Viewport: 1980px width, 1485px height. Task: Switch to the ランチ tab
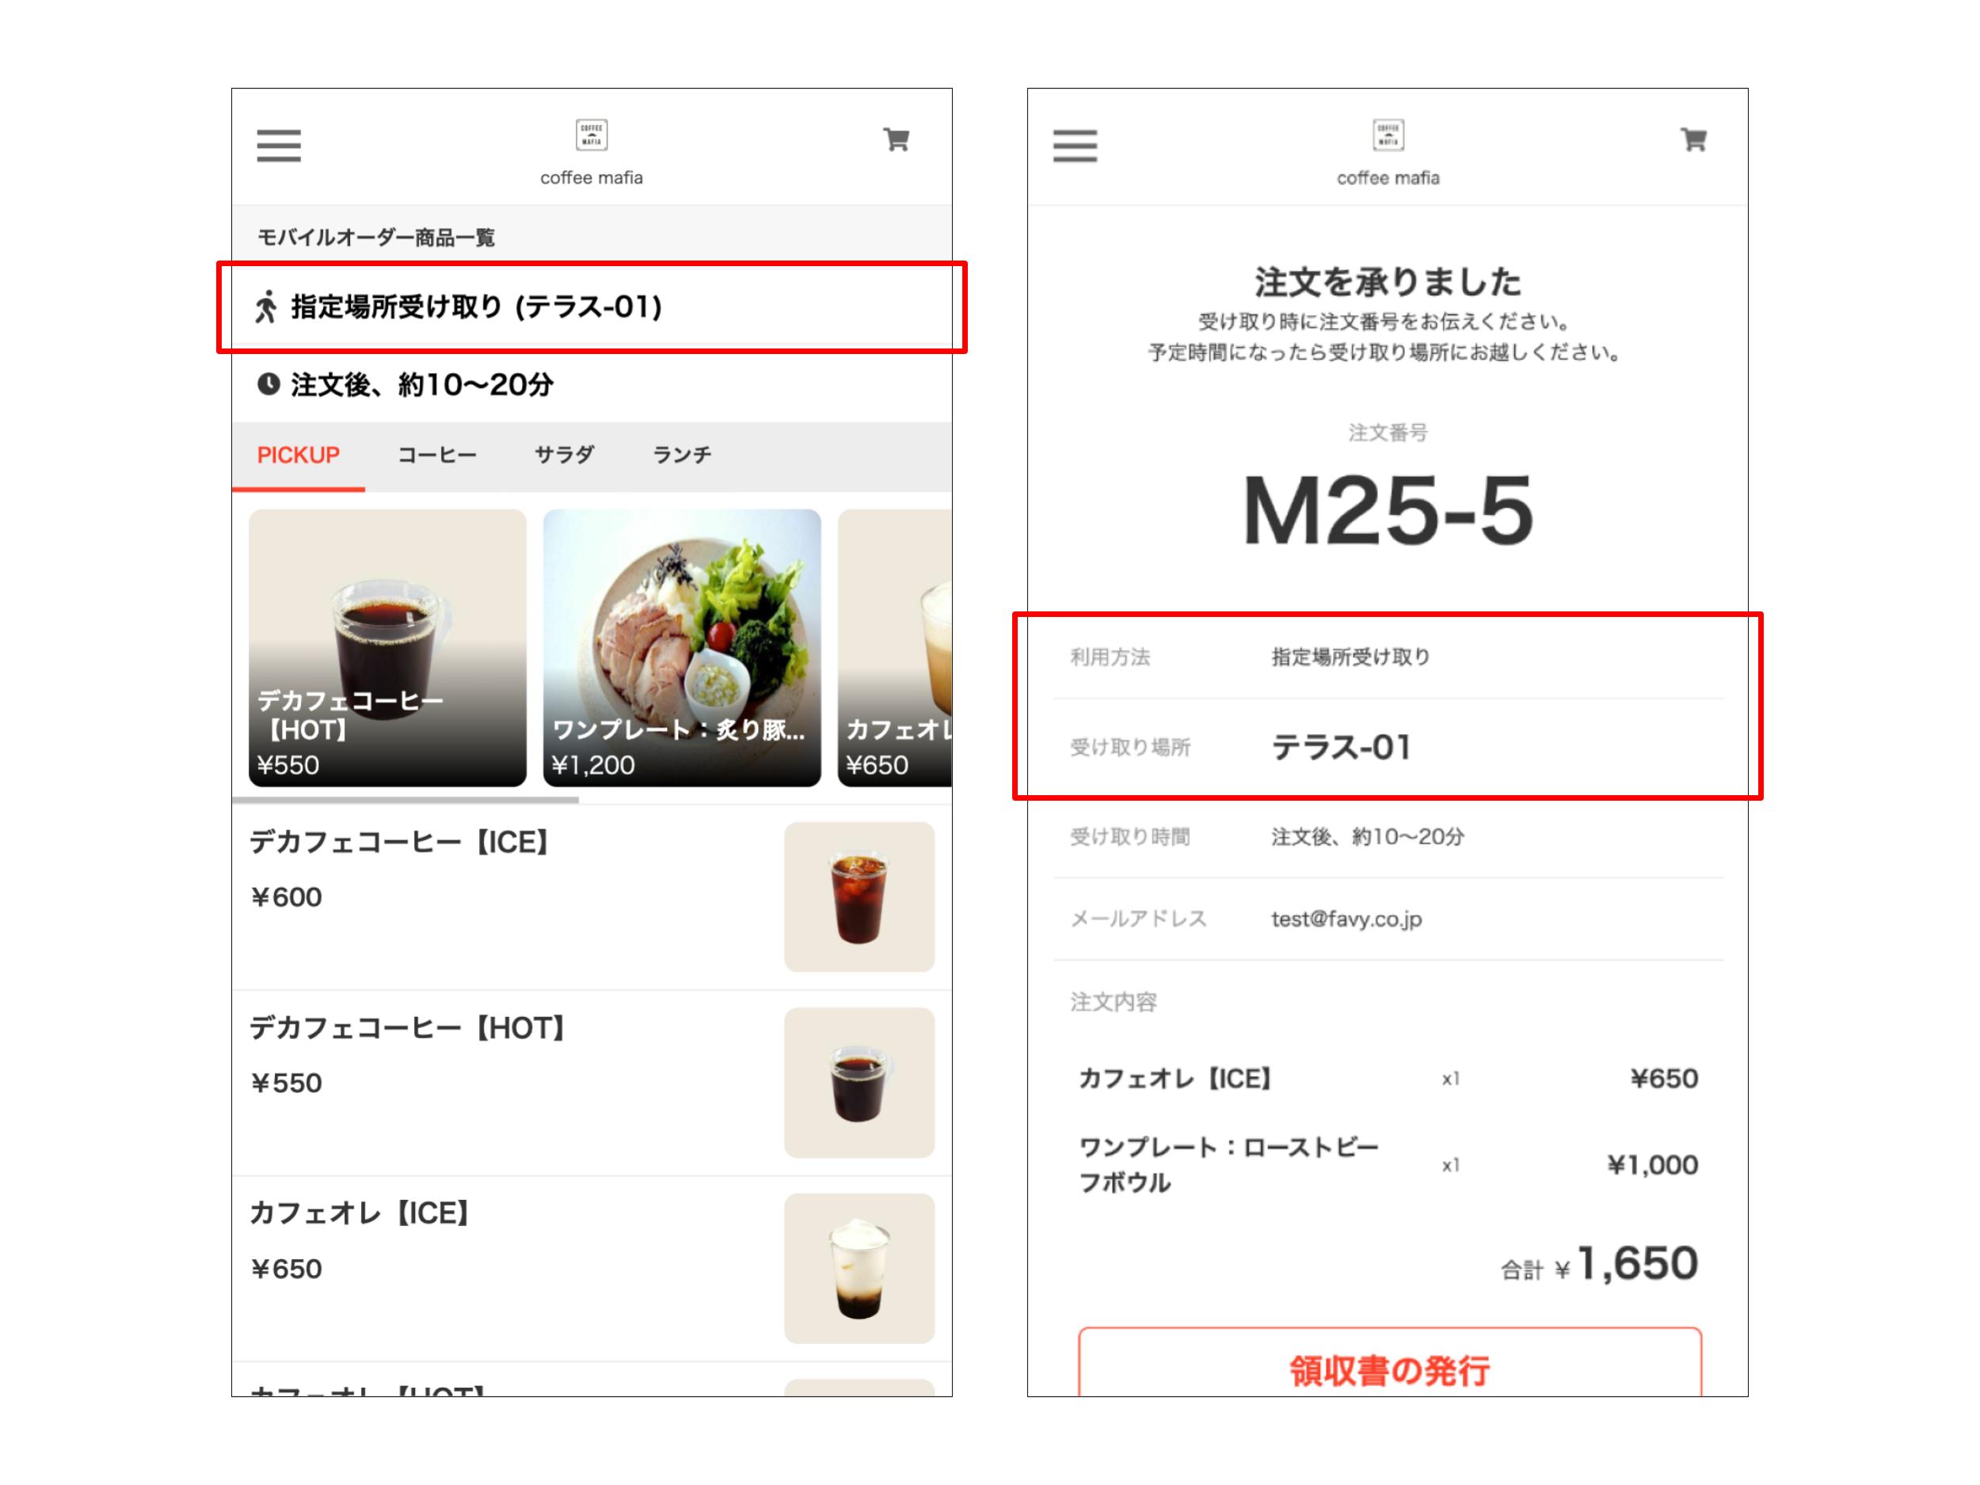coord(682,455)
